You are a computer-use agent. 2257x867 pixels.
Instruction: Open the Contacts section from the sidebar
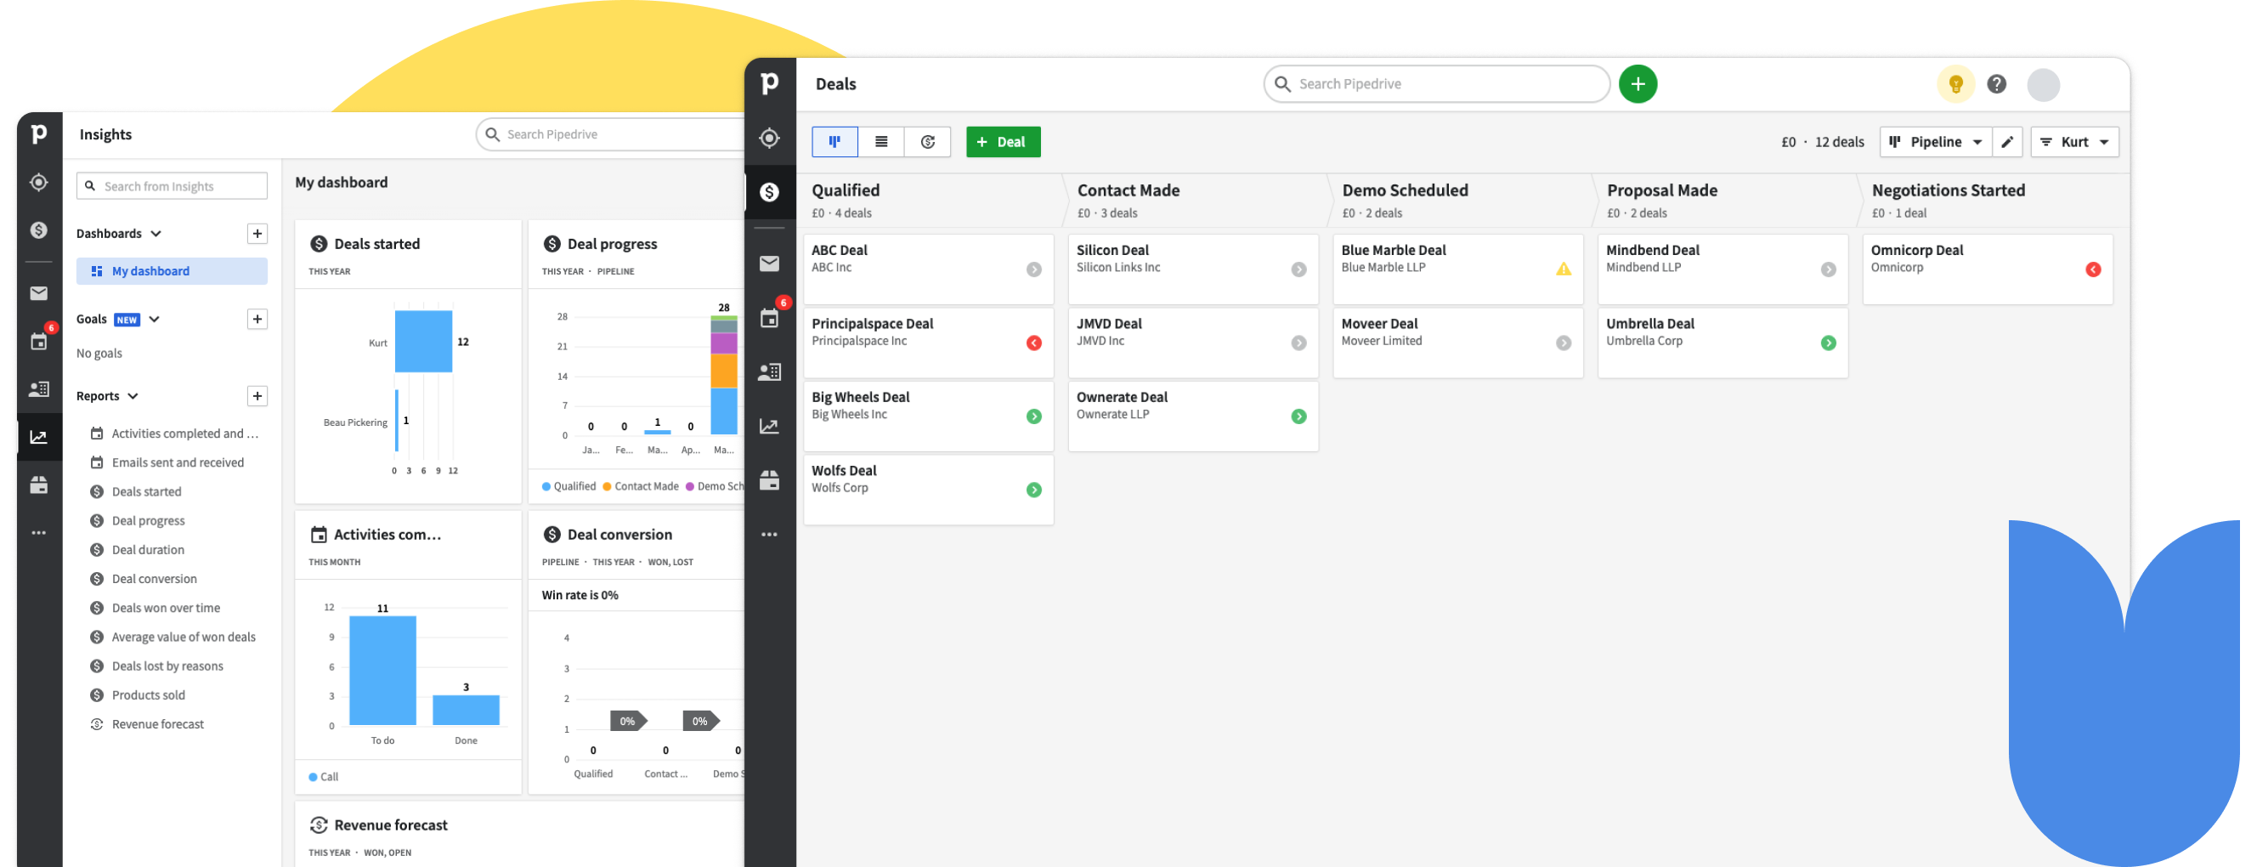point(770,371)
